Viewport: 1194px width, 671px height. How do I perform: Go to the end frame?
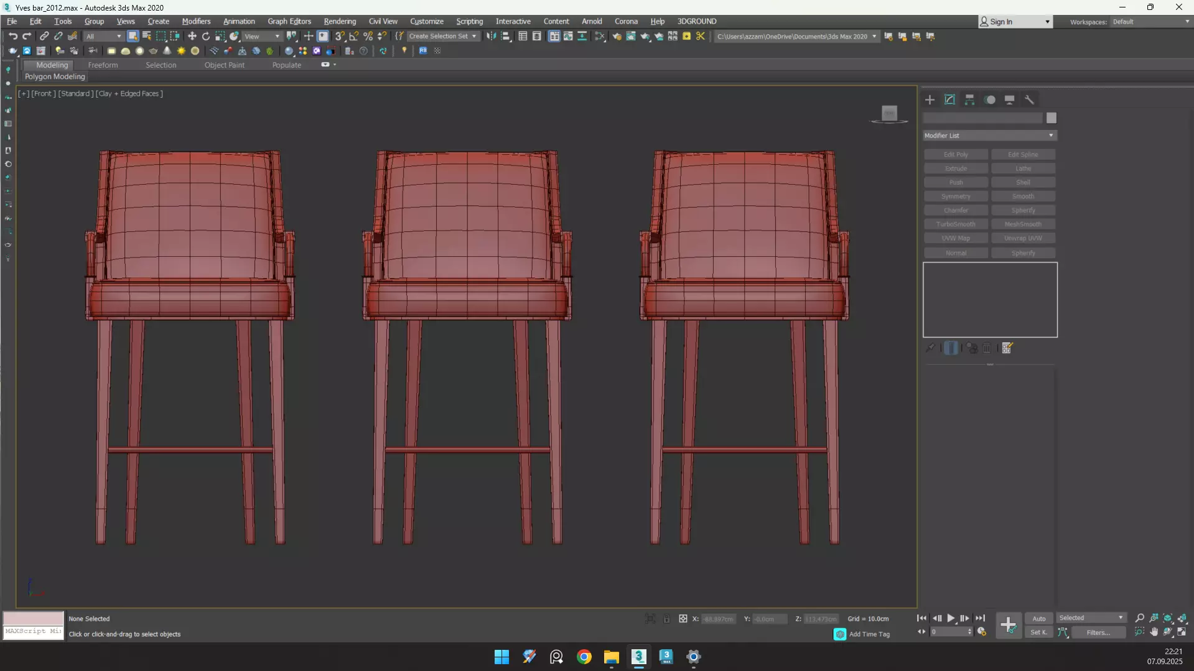[x=980, y=619]
